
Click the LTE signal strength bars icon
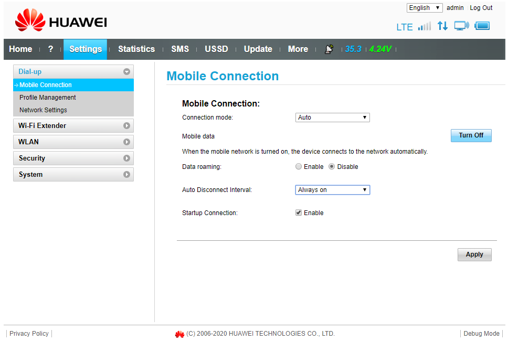click(425, 26)
